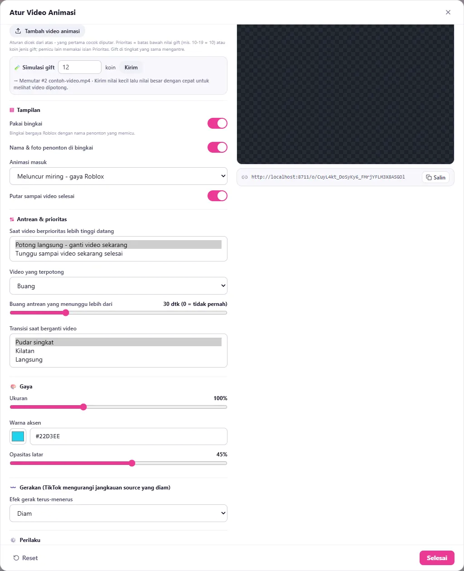The image size is (464, 571).
Task: Click the Tampilan section icon
Action: 12,110
